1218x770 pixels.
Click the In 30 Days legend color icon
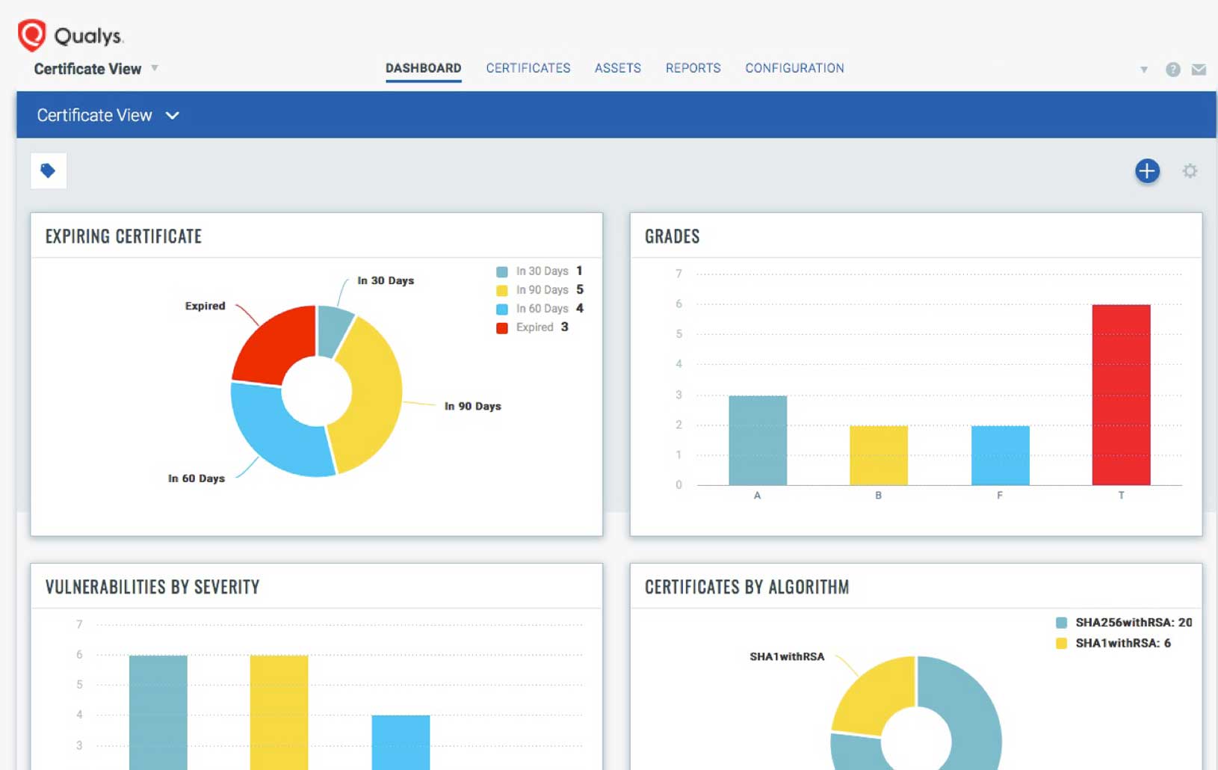(x=501, y=271)
